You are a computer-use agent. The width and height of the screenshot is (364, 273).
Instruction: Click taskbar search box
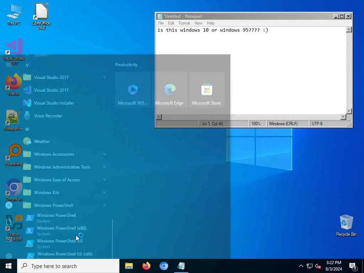(68, 266)
